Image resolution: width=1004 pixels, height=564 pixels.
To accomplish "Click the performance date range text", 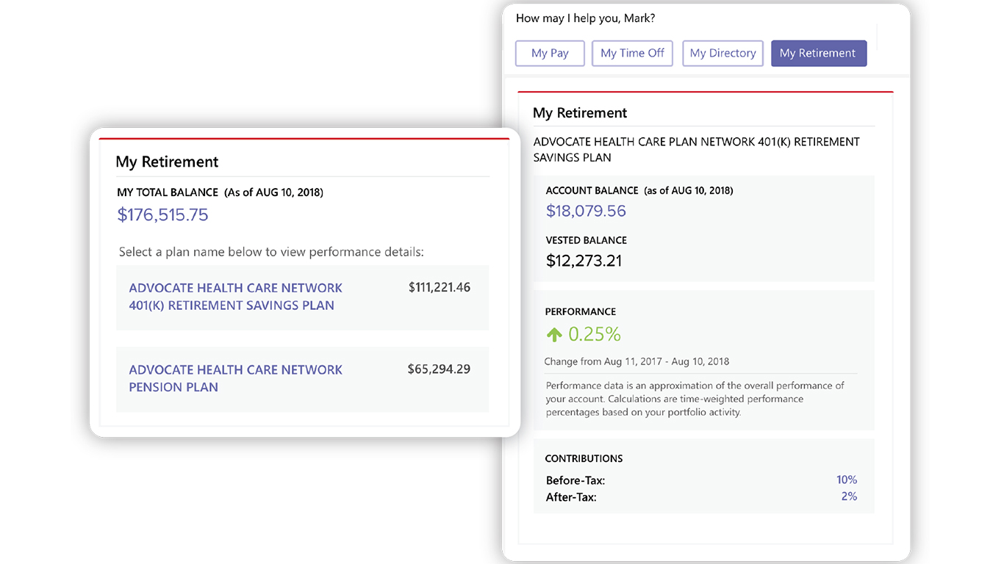I will click(637, 361).
